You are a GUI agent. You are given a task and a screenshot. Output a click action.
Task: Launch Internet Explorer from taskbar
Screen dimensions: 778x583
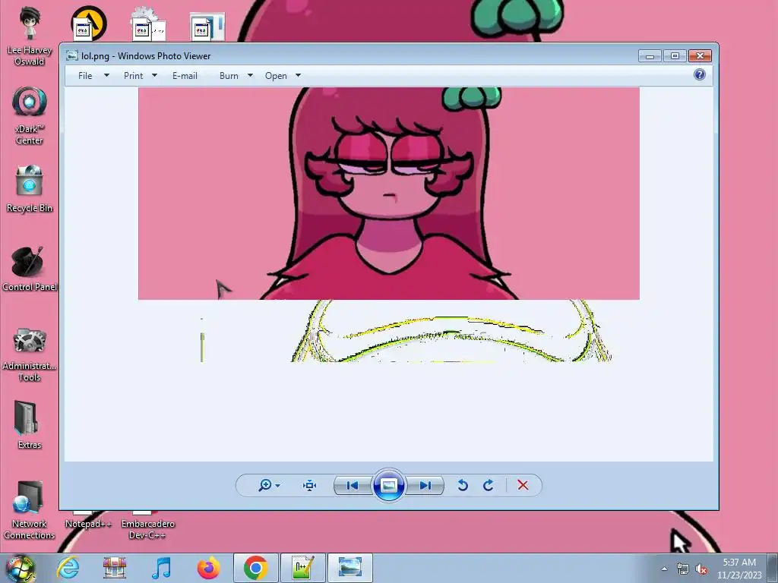click(x=68, y=568)
